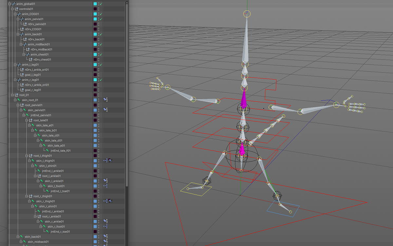Select the constraint tag on skin_midback01
The image size is (393, 246).
105,242
